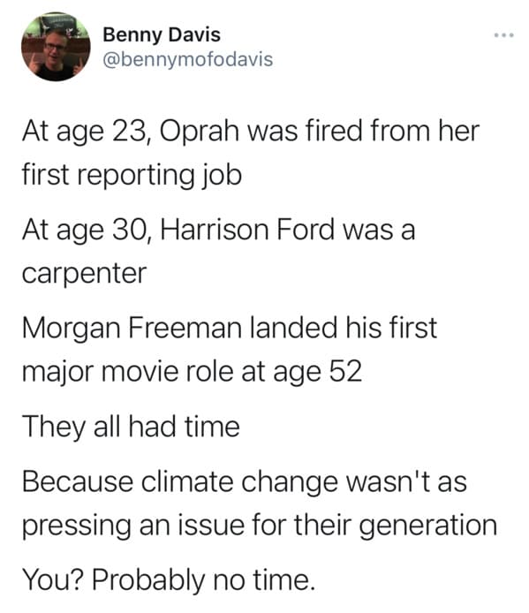Click the words 'their generation' in the tweet
This screenshot has width=529, height=613.
pos(396,525)
